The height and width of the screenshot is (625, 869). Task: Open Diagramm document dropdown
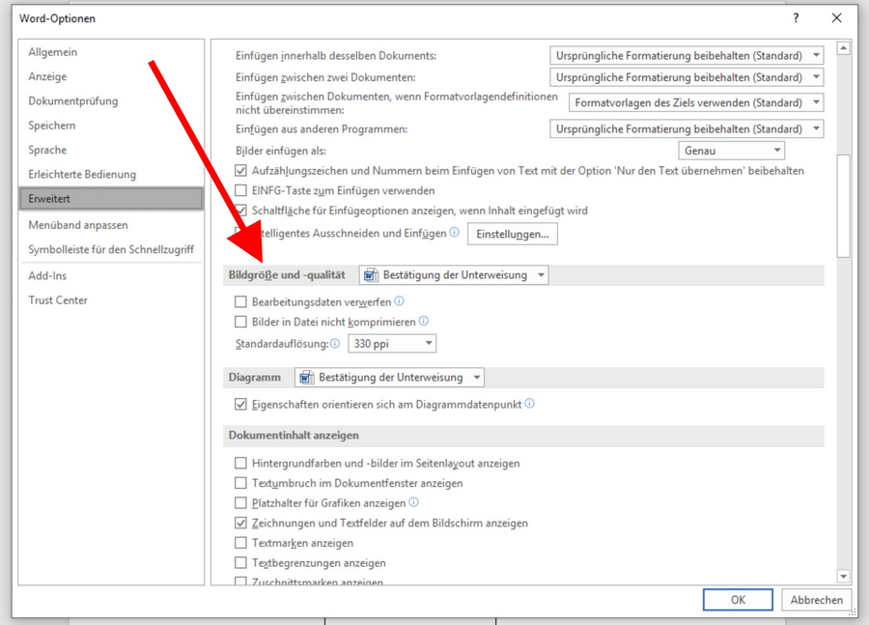(390, 378)
